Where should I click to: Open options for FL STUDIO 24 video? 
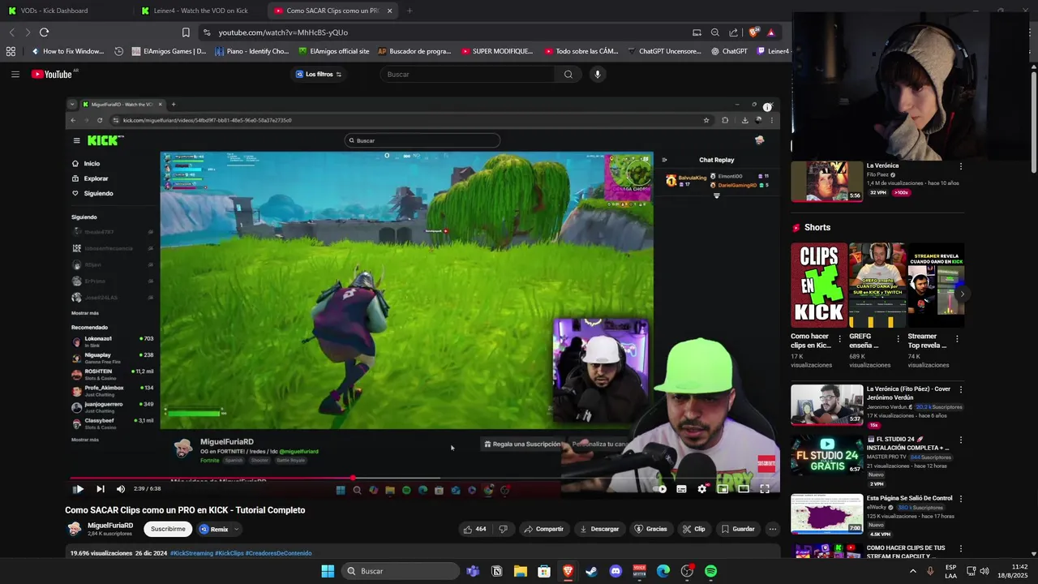[961, 440]
